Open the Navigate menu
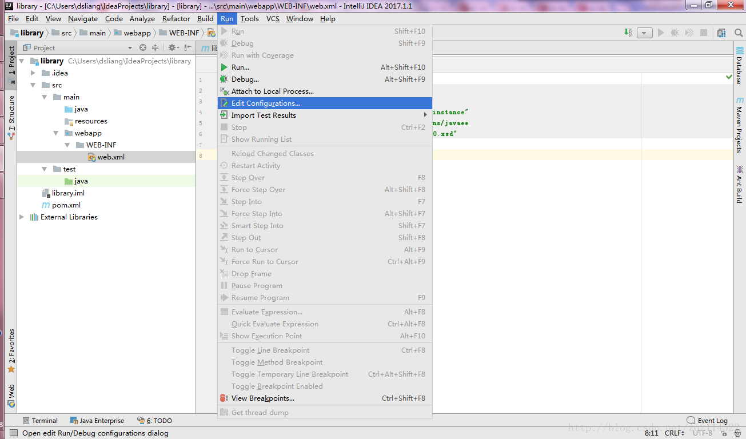746x439 pixels. pyautogui.click(x=83, y=18)
